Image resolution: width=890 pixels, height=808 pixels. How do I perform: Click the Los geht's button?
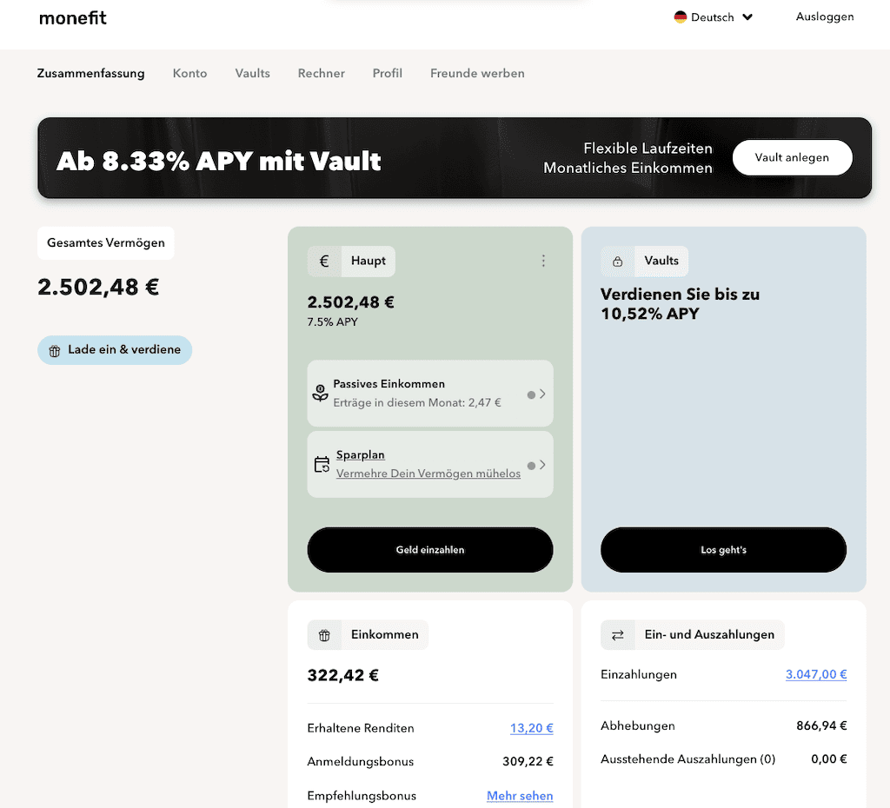coord(723,550)
